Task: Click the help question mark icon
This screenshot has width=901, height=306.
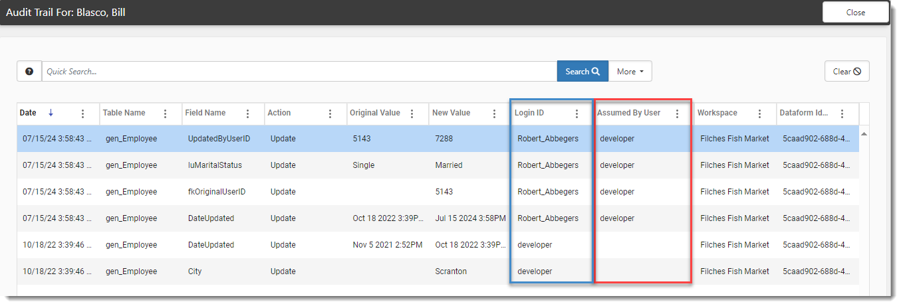Action: tap(29, 72)
